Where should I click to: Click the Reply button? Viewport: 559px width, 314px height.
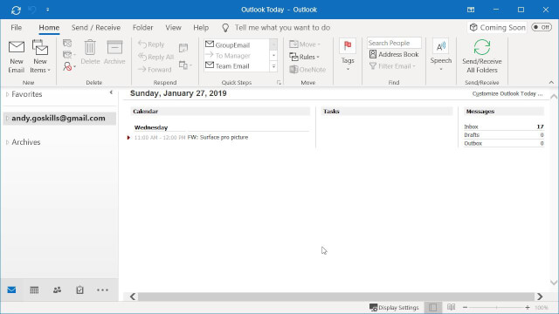point(151,44)
